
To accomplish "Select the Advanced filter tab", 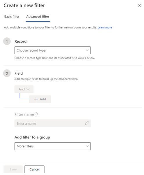I will coord(38,17).
